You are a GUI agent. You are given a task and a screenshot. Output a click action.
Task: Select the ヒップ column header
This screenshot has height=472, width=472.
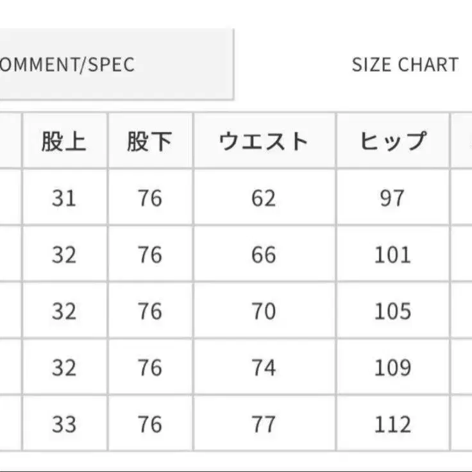point(392,141)
